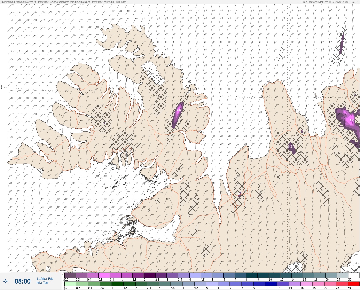Click the Veðurstofan logo icon beside 08:00
Image resolution: width=360 pixels, height=290 pixels.
point(6,281)
